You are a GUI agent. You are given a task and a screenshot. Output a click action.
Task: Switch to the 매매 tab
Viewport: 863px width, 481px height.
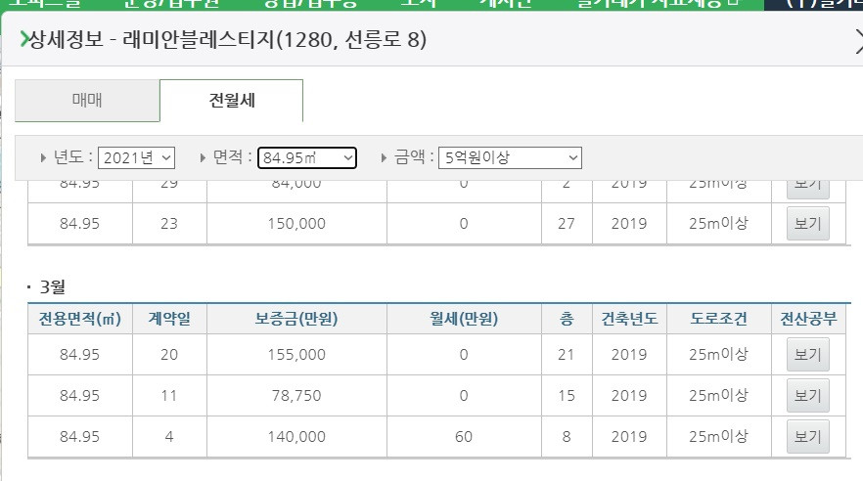[87, 100]
